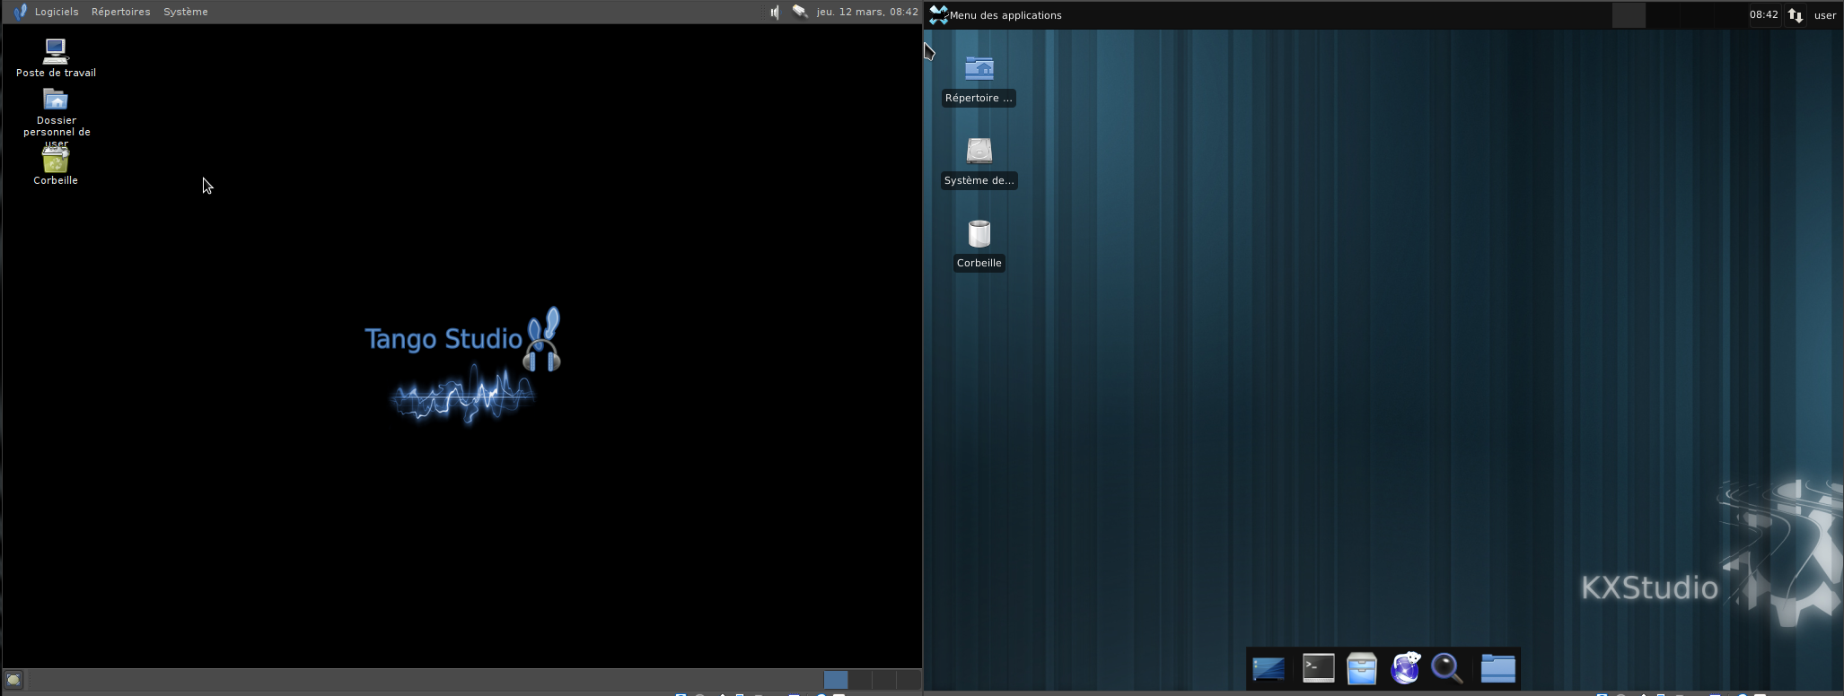Open the file manager cabinet icon in dock

(1362, 669)
